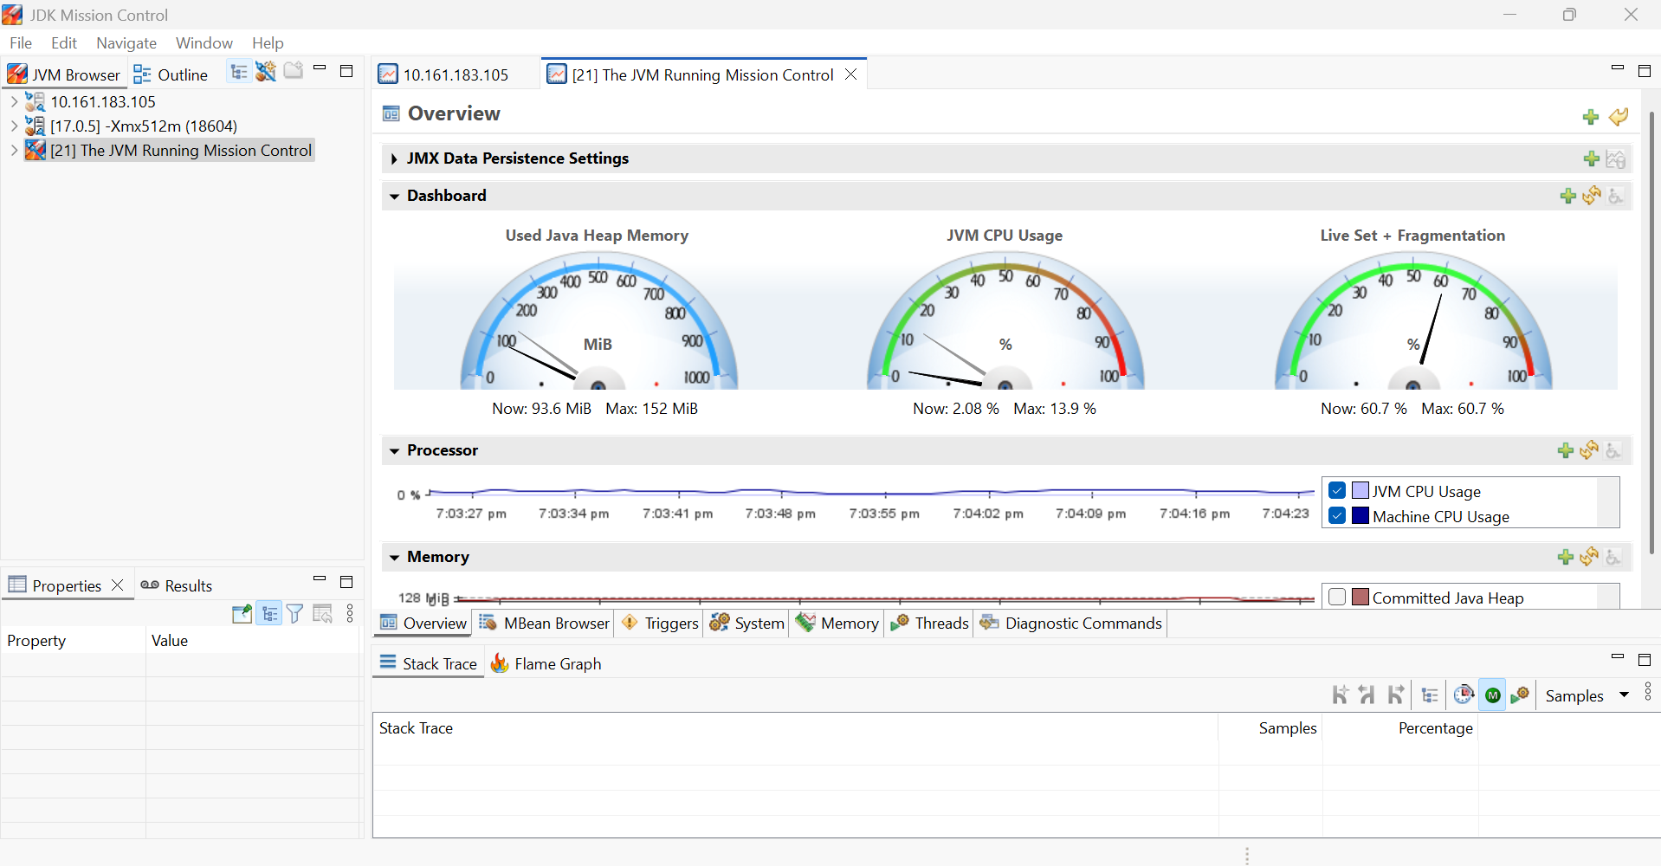Expand the 10.161.183.105 tree node
The image size is (1661, 866).
(x=14, y=101)
